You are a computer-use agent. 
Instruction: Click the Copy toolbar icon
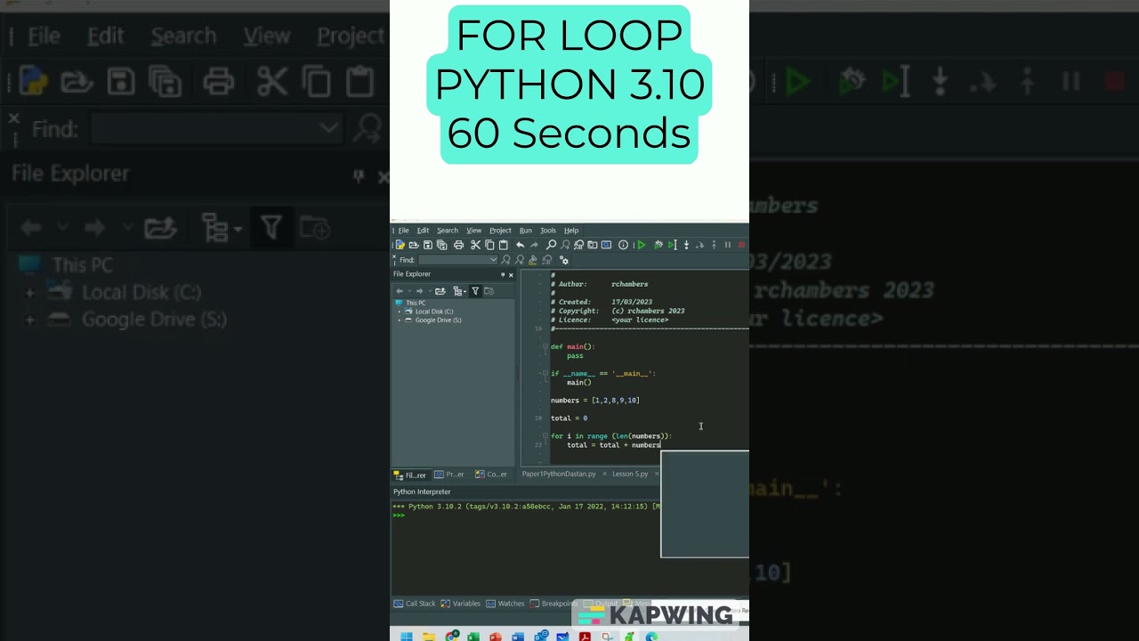(489, 245)
